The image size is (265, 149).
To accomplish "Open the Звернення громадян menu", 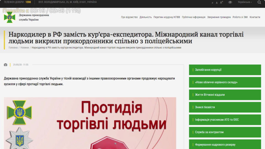I will point(219,17).
